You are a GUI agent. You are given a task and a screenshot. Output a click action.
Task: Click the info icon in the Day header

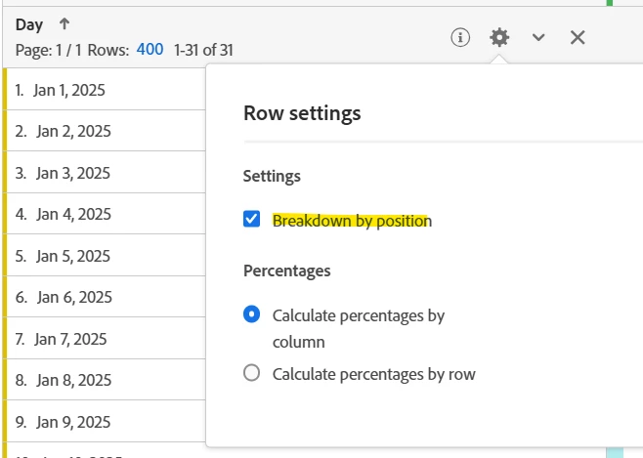(460, 37)
